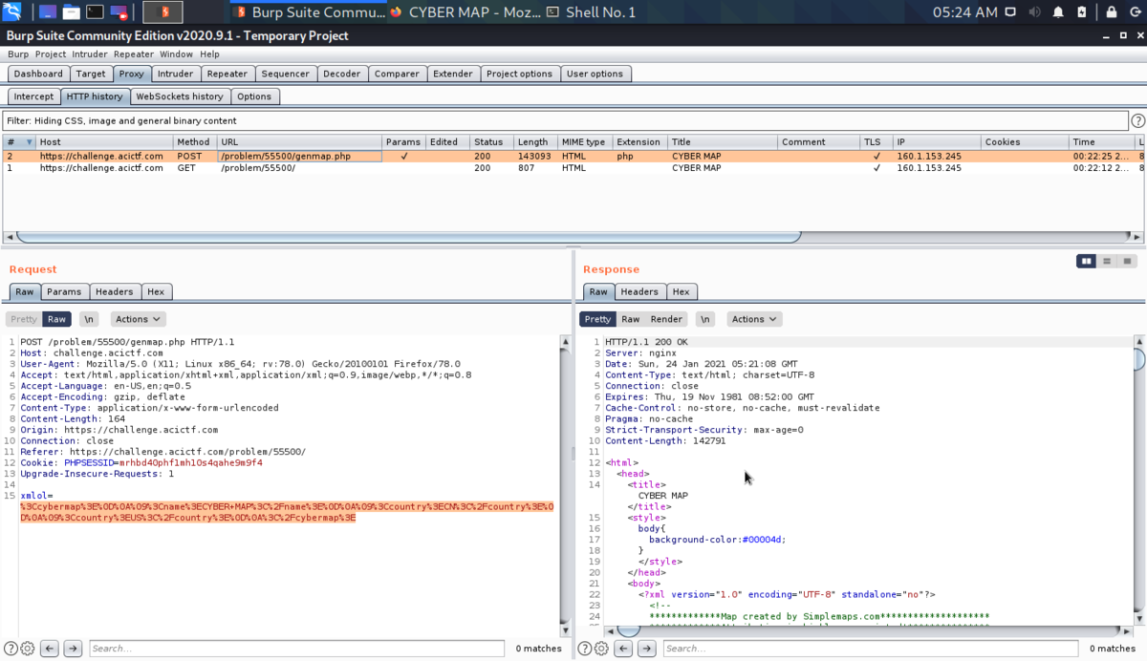
Task: Switch the Request view to Pretty mode
Action: 22,318
